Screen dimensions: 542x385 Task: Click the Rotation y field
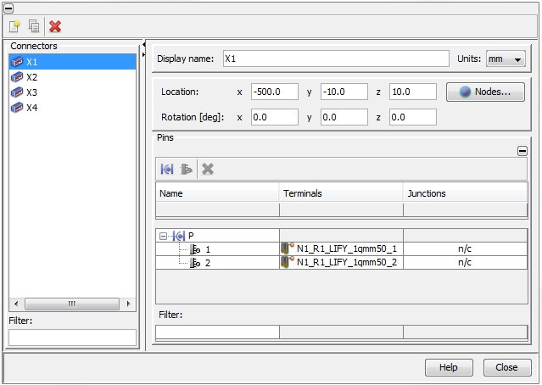click(x=344, y=117)
